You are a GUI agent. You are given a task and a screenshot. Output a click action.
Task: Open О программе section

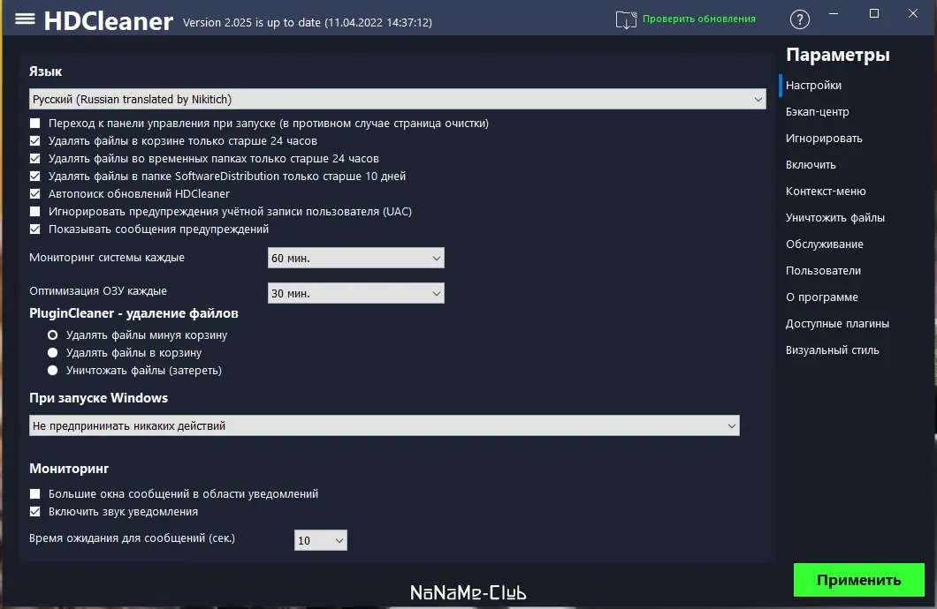pyautogui.click(x=822, y=297)
